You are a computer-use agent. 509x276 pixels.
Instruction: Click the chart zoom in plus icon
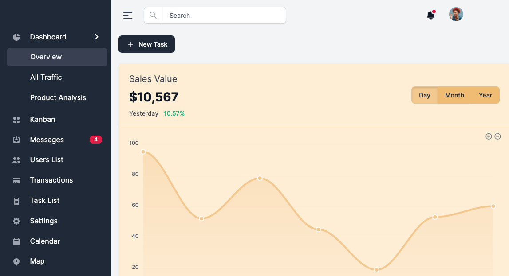point(489,136)
